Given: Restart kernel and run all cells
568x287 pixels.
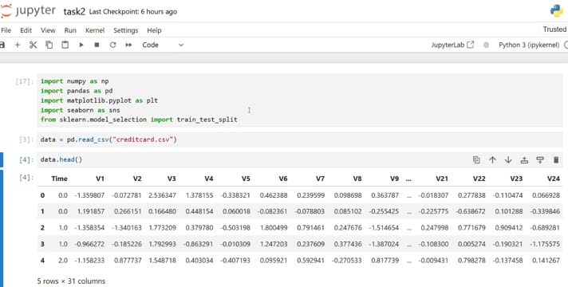Looking at the screenshot, I should (128, 45).
